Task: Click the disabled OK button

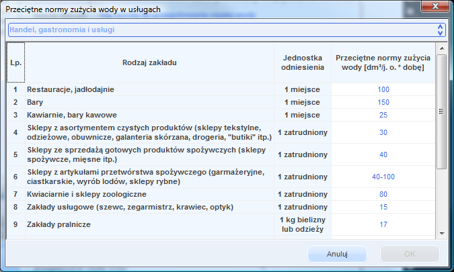Action: tap(410, 254)
